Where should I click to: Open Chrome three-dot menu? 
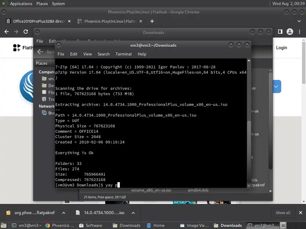[299, 32]
